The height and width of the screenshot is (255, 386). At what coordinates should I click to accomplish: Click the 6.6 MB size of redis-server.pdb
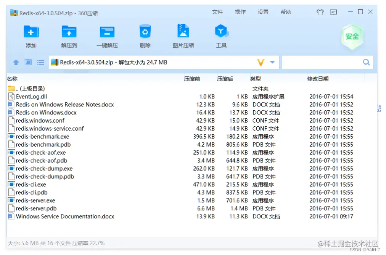[206, 208]
